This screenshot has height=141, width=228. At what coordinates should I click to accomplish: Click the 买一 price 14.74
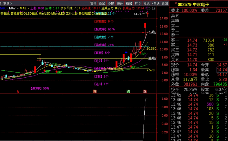pyautogui.click(x=192, y=40)
